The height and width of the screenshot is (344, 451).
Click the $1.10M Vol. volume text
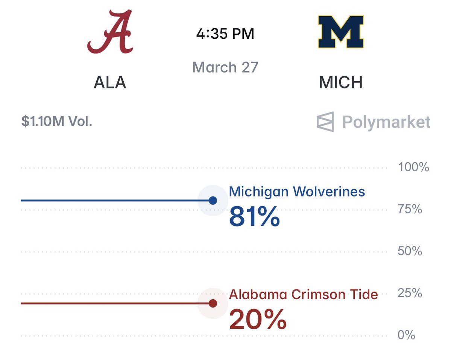click(57, 122)
